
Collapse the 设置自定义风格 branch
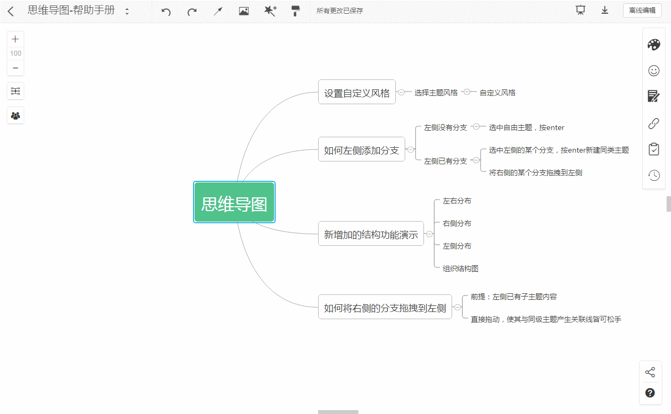[401, 92]
